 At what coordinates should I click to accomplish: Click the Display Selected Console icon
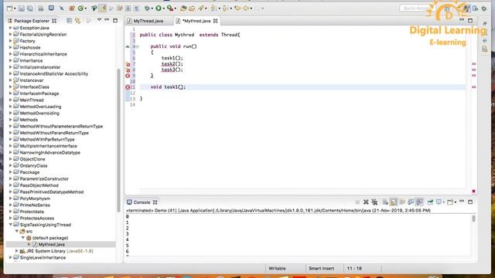tap(439, 202)
